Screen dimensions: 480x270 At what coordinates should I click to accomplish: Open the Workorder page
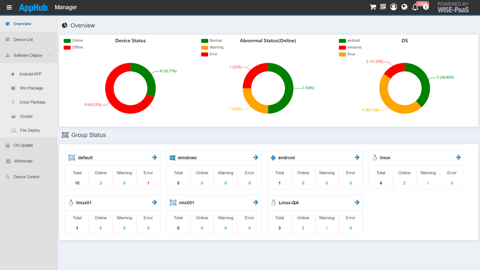23,161
